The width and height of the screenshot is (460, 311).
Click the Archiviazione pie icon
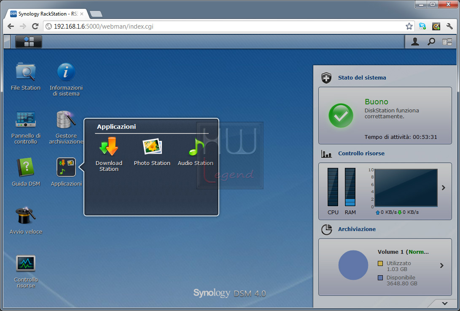click(326, 230)
